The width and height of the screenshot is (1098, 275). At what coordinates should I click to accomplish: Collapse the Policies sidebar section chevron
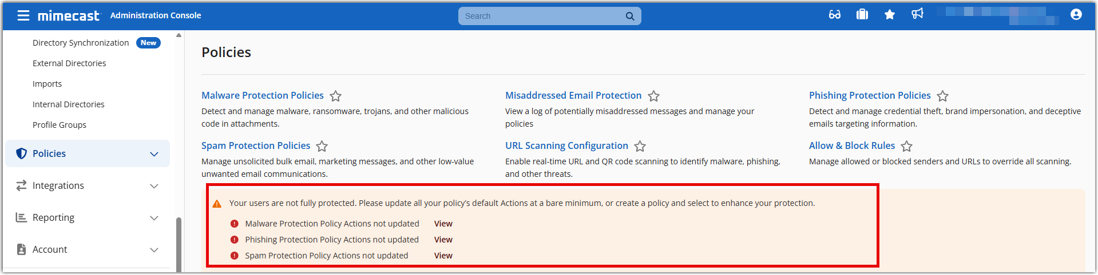154,154
